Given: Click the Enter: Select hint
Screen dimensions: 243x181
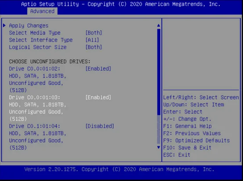Looking at the screenshot, I should coord(183,112).
